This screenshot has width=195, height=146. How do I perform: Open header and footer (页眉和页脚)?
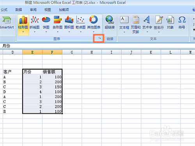pos(136,25)
